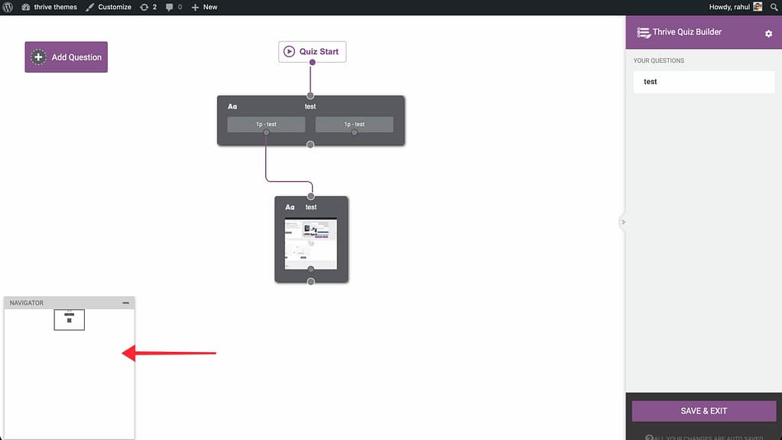The height and width of the screenshot is (440, 782).
Task: Collapse the right sidebar with arrow handle
Action: tap(622, 222)
